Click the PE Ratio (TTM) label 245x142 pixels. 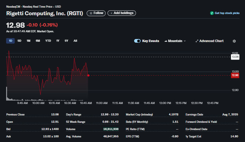tap(135, 129)
